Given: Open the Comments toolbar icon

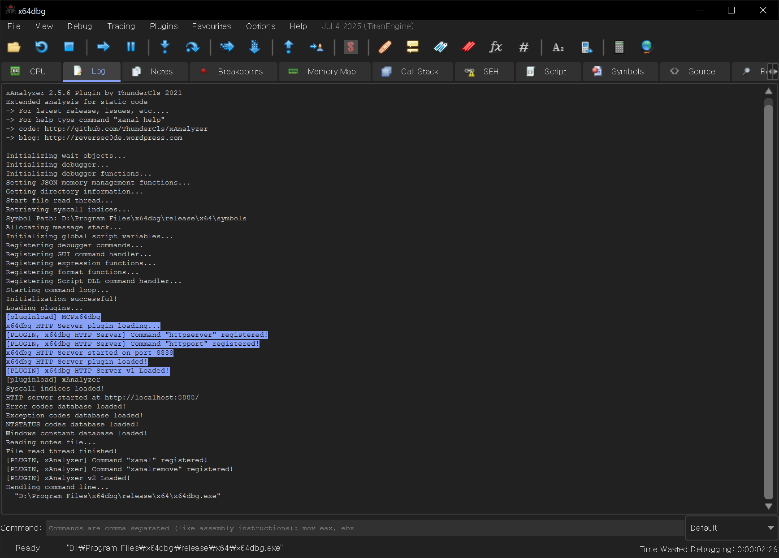Looking at the screenshot, I should pos(412,47).
